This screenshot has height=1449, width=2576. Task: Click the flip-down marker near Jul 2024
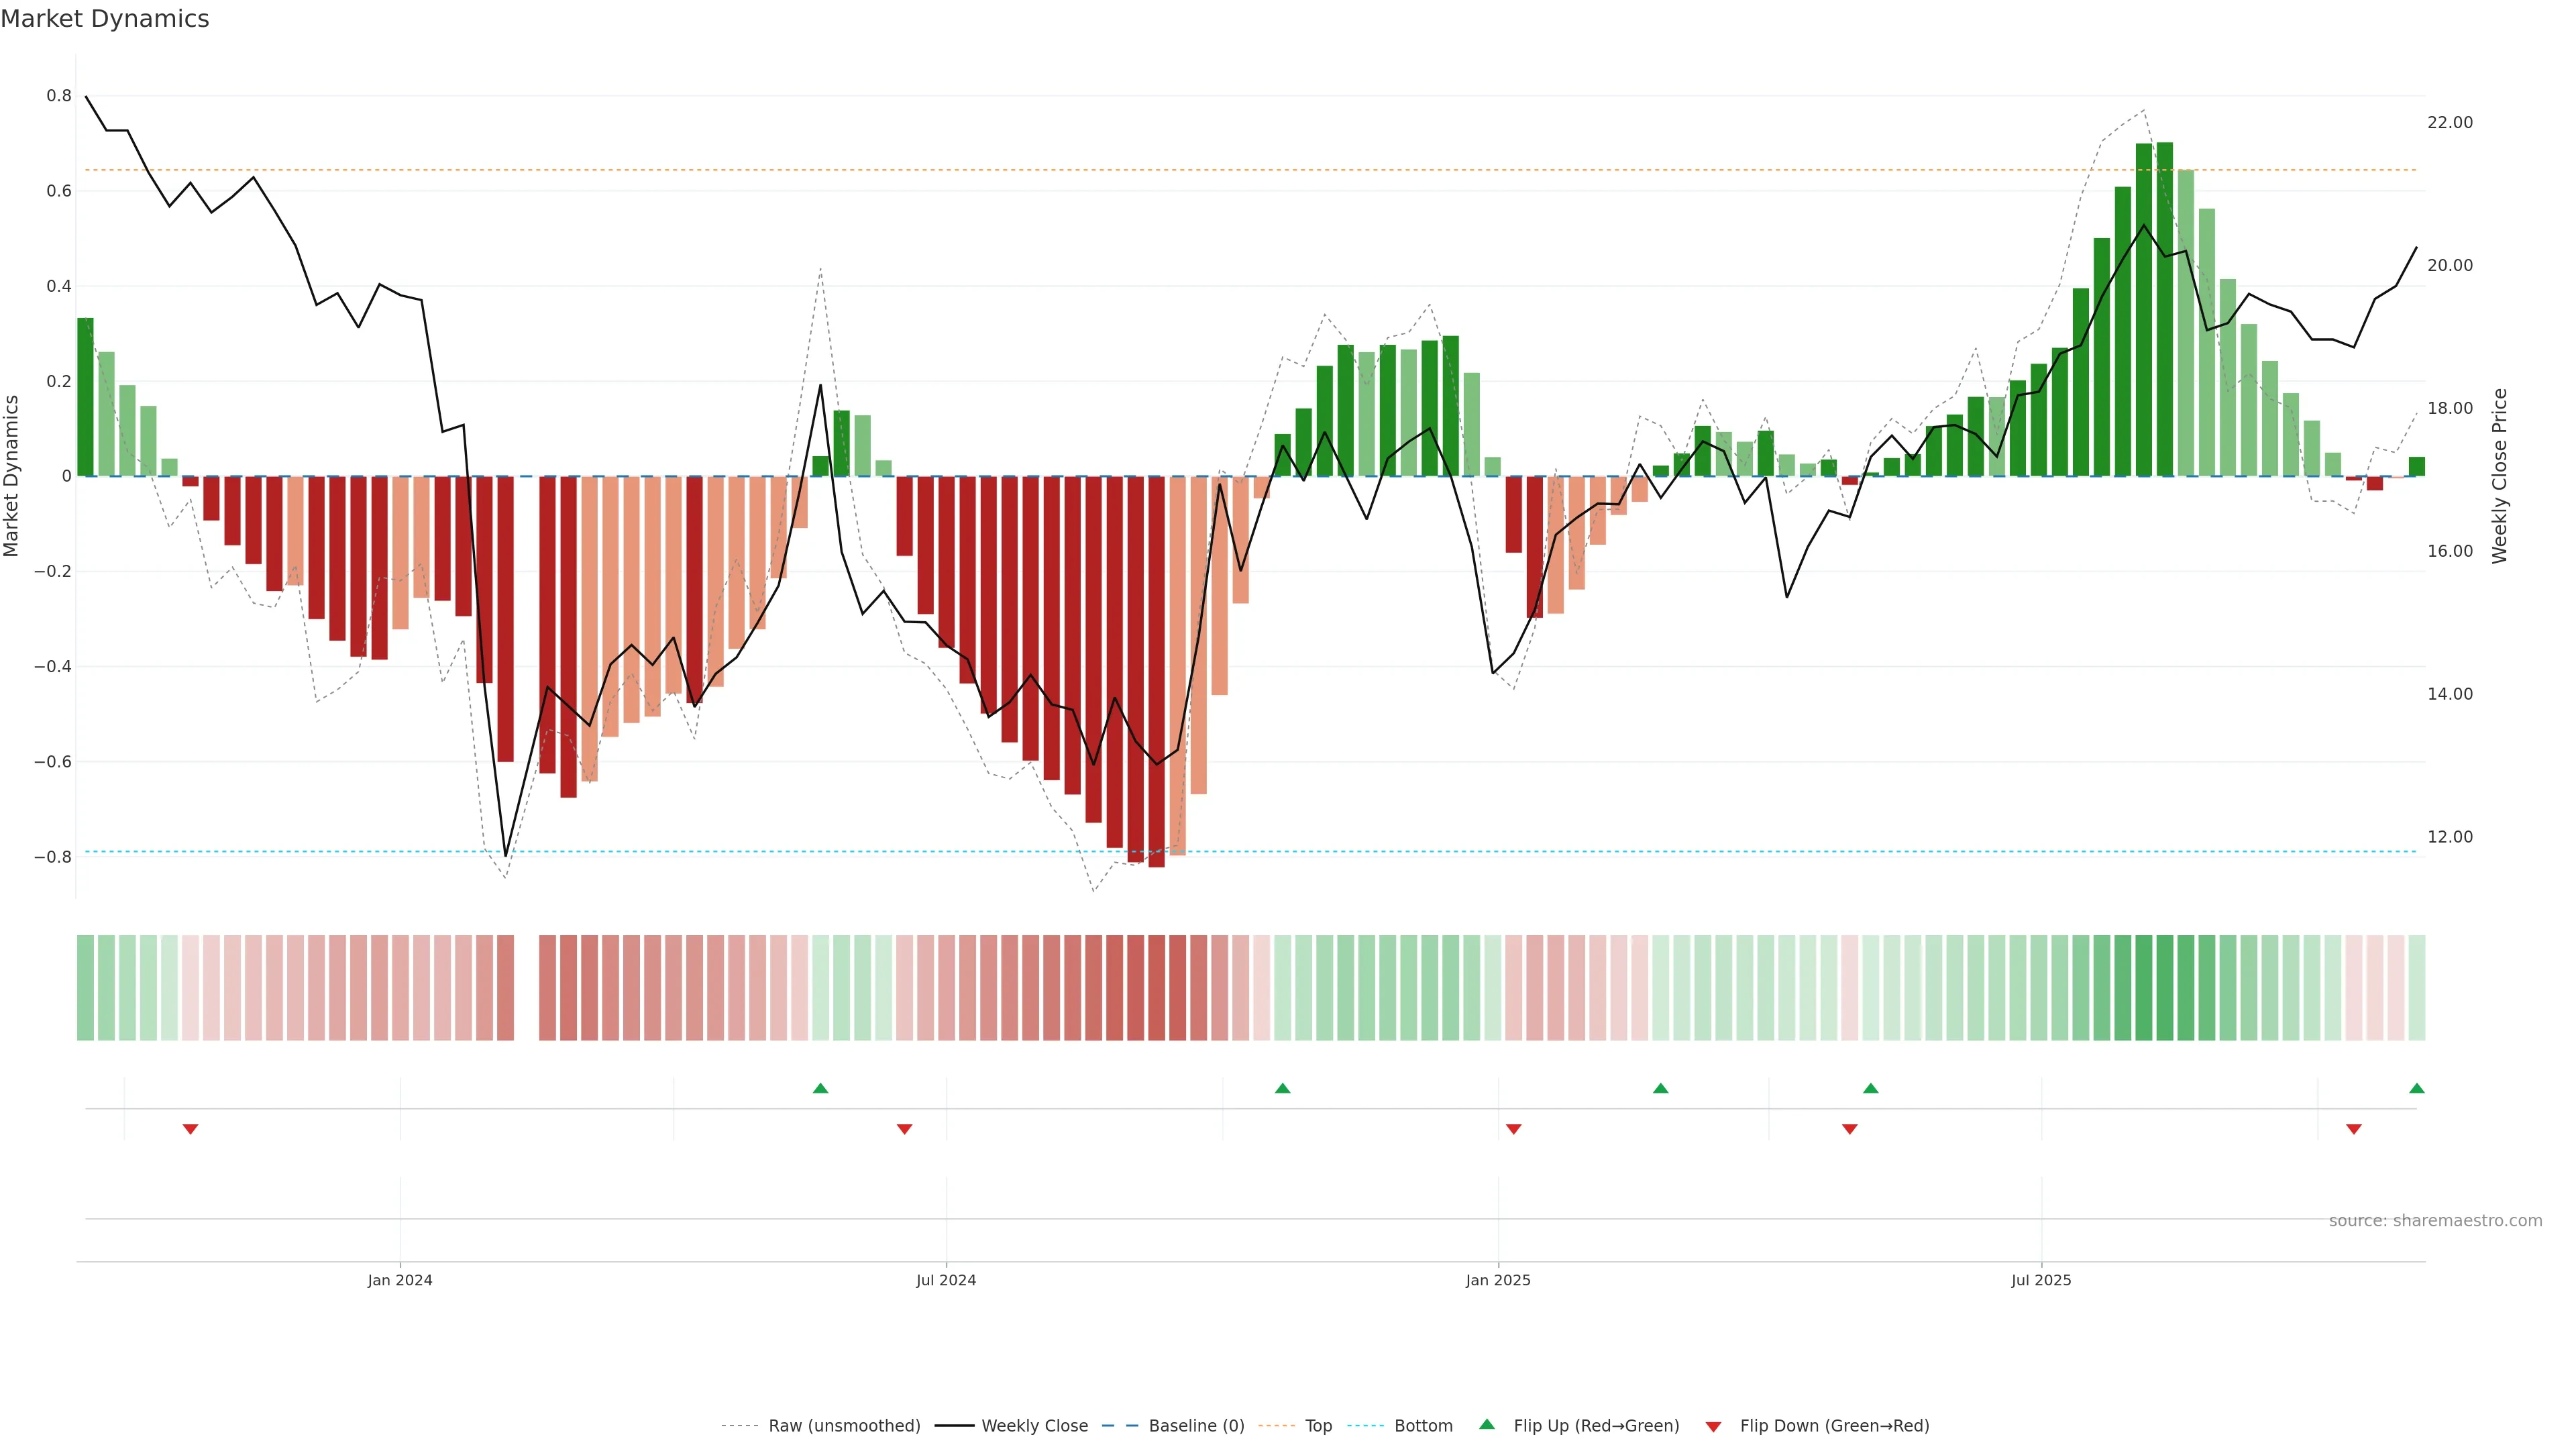904,1129
